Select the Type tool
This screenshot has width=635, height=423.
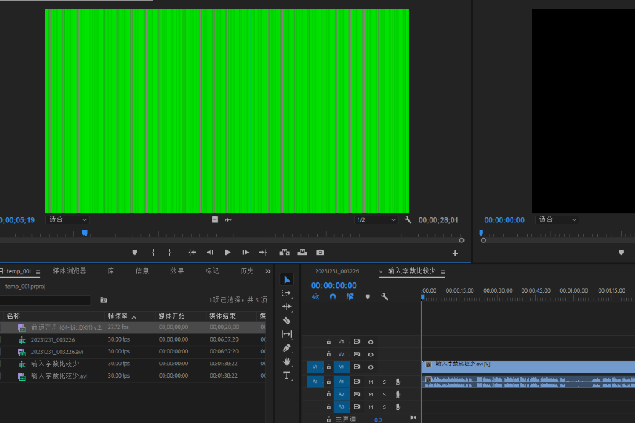tap(287, 376)
